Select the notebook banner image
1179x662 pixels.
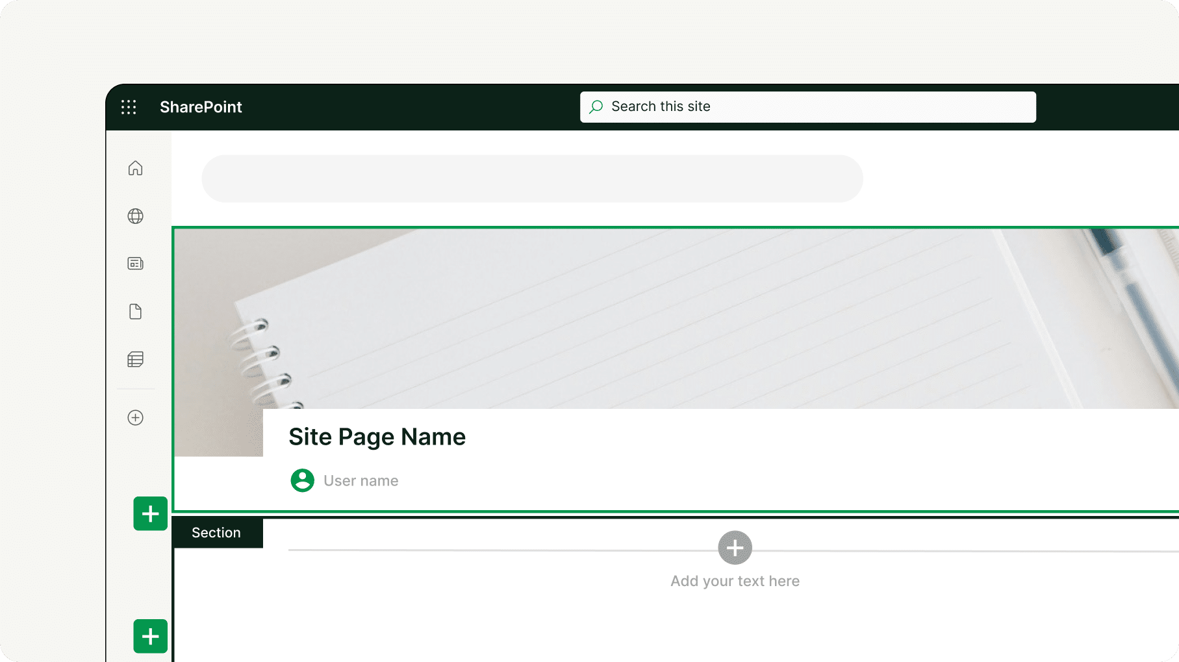coord(676,319)
